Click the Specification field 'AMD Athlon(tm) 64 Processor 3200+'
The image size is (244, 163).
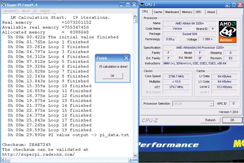pyautogui.click(x=200, y=48)
